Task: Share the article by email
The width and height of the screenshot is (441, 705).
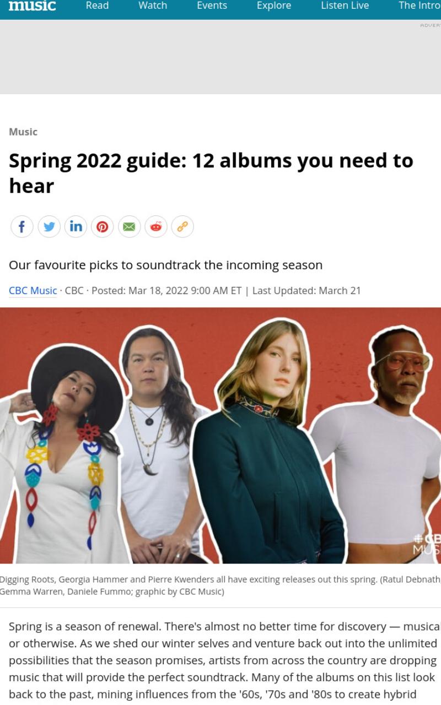Action: pos(129,226)
